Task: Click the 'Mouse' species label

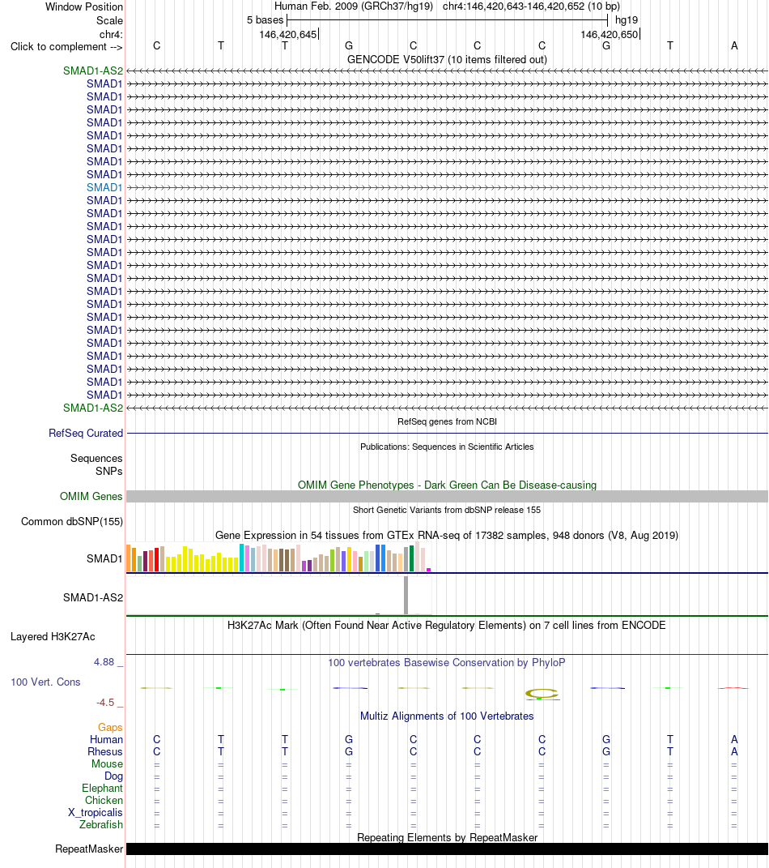Action: click(x=107, y=764)
